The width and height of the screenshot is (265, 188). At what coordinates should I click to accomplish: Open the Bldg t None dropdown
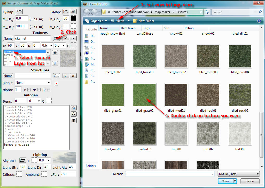pos(48,83)
